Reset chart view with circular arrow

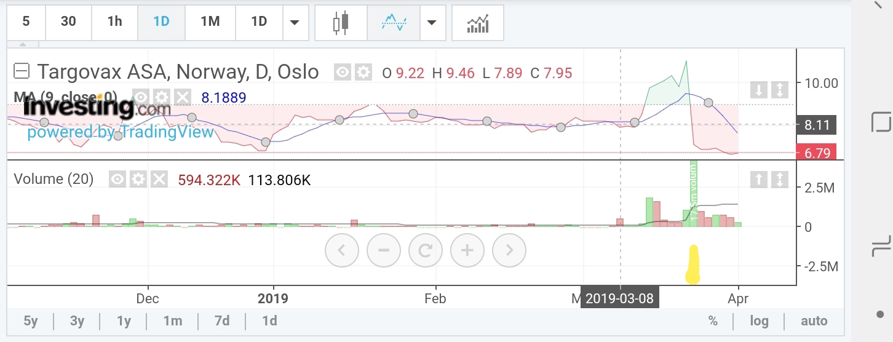point(426,250)
